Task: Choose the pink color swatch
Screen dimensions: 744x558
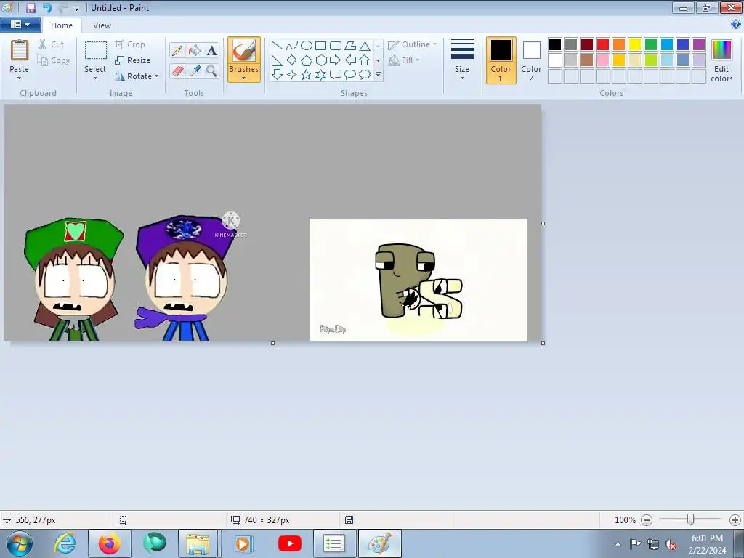Action: click(603, 60)
